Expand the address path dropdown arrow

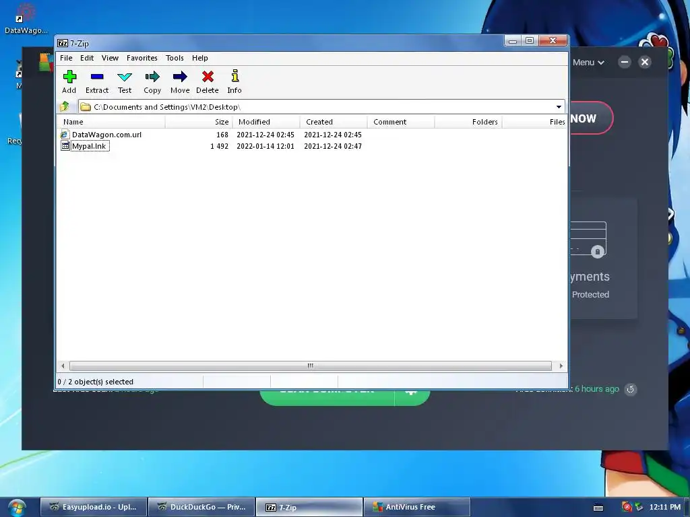click(559, 107)
